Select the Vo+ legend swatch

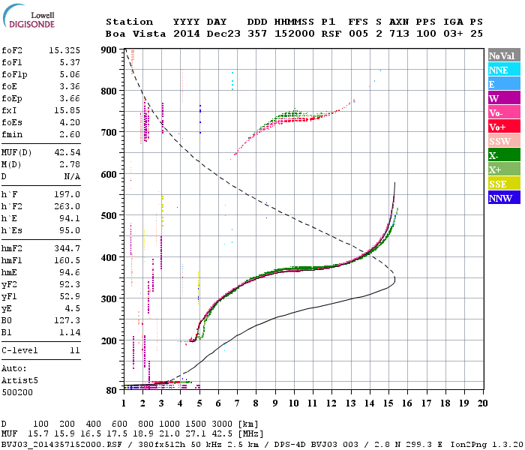click(504, 127)
